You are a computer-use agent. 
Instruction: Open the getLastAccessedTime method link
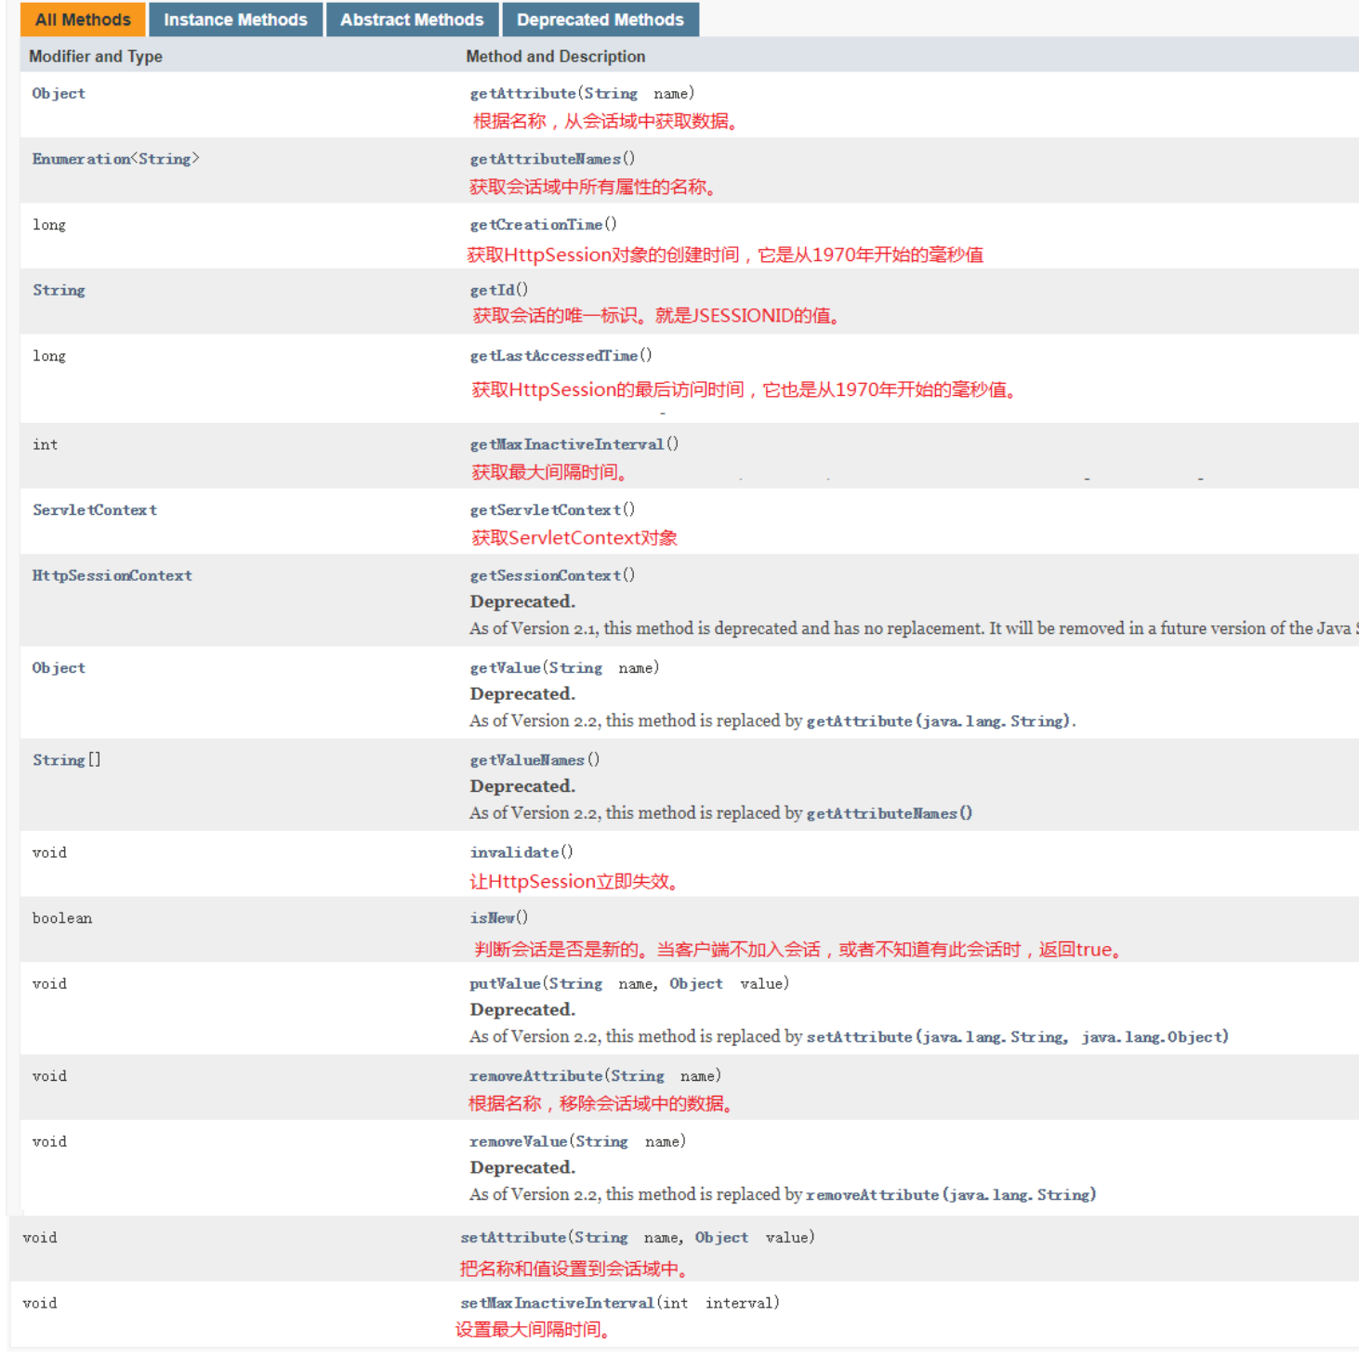[553, 355]
